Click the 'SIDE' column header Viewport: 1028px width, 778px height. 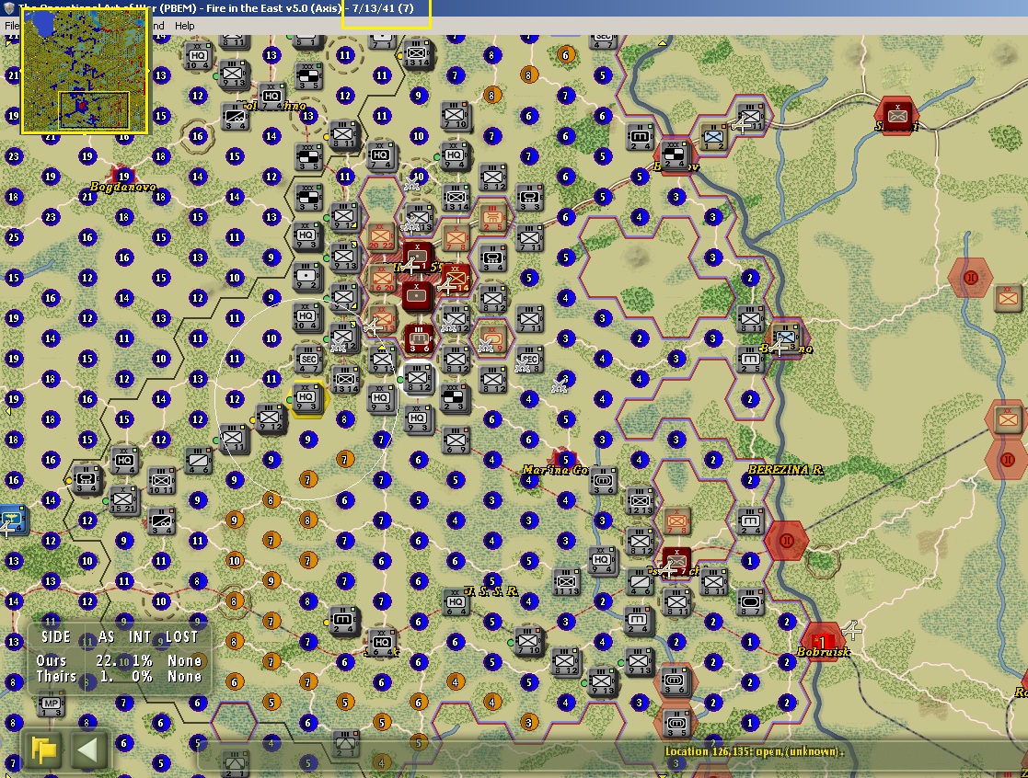point(56,636)
